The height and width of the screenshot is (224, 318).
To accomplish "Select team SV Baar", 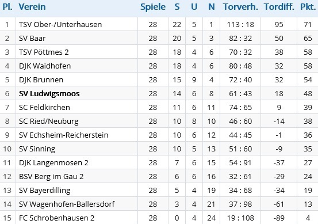I will [x=32, y=38].
